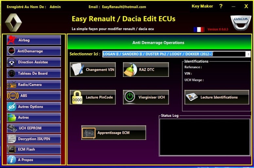Viewport: 254px width, 168px height.
Task: Click the EasyRenault@hotmail.com email text
Action: pos(124,7)
